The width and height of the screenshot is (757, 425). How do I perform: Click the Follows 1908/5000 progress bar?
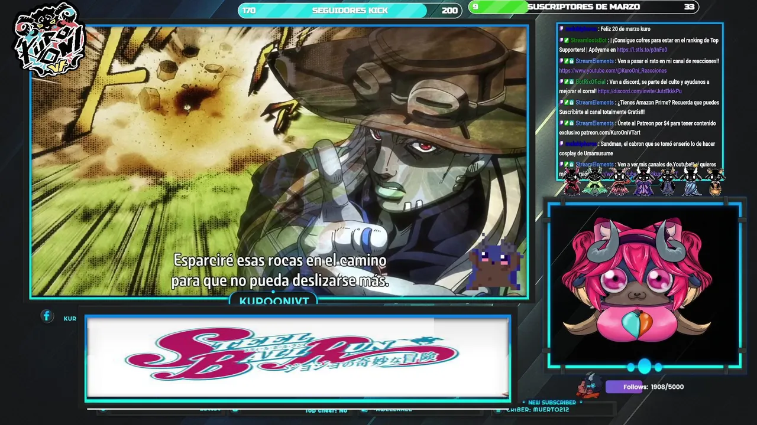tap(653, 387)
